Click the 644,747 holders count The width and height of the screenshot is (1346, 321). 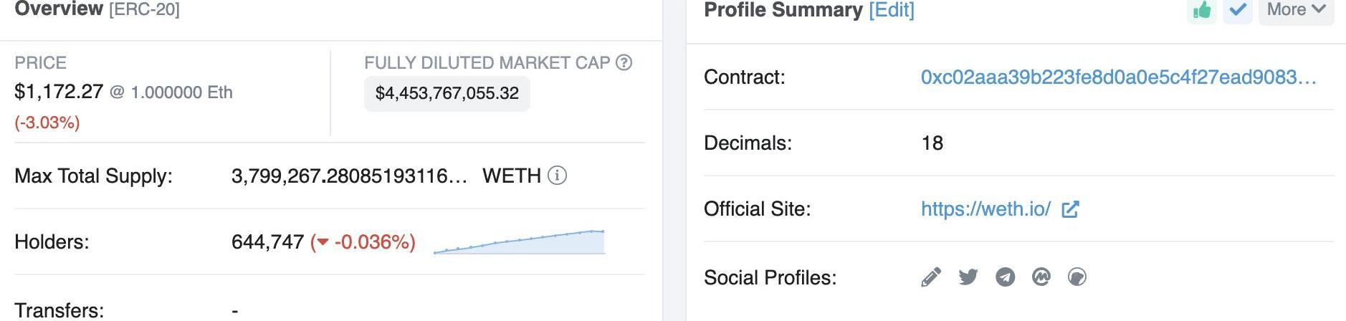pyautogui.click(x=267, y=242)
